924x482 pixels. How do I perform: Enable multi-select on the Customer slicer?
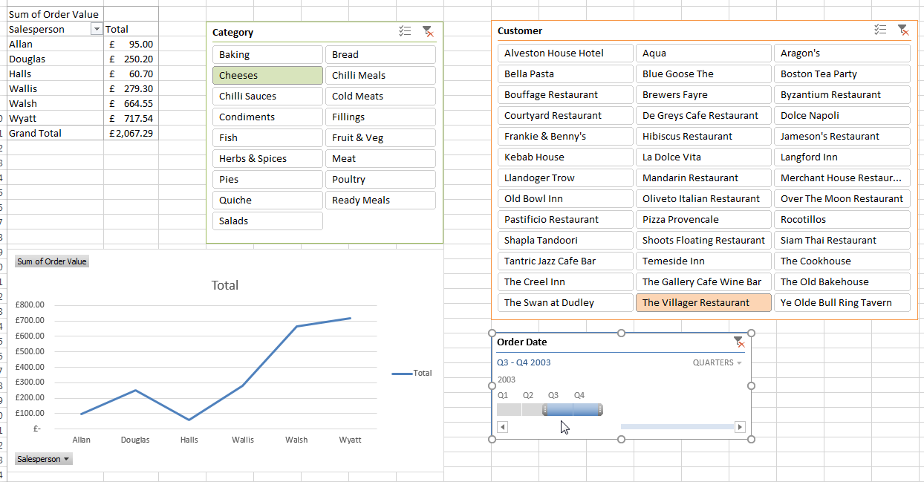(880, 30)
